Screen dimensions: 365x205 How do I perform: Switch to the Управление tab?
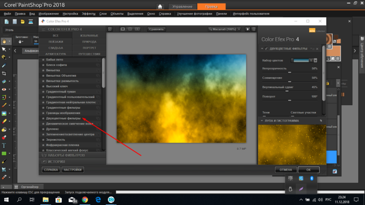pyautogui.click(x=182, y=6)
